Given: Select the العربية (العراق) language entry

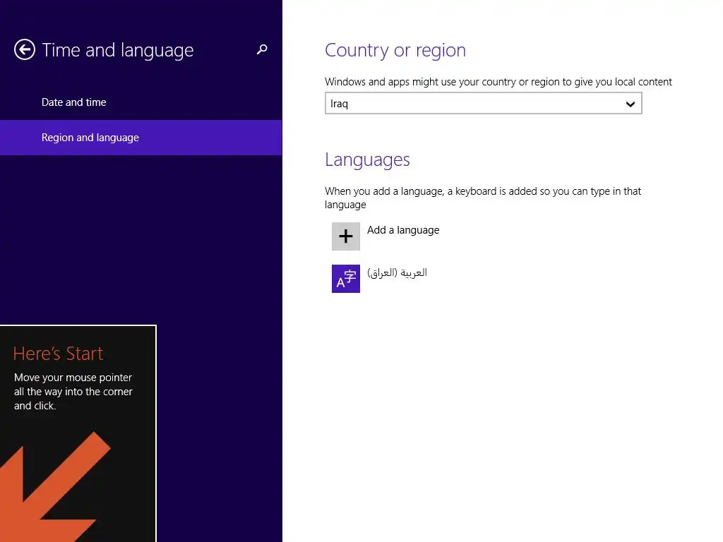Looking at the screenshot, I should coord(397,273).
